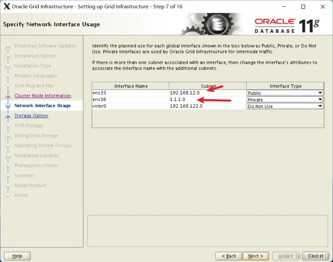The height and width of the screenshot is (262, 333).
Task: Click the Installation Type step
Action: (33, 66)
